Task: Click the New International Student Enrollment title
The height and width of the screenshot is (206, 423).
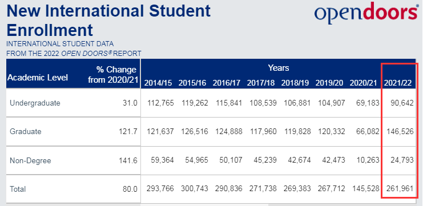Action: [x=108, y=21]
